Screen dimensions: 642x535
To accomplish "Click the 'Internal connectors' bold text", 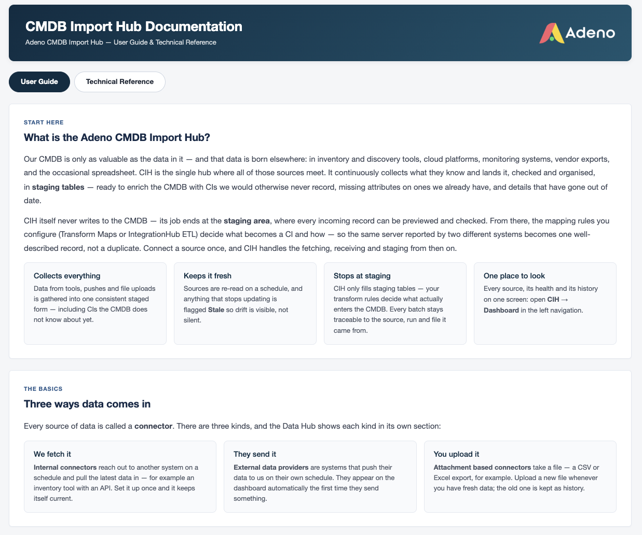I will pos(65,468).
